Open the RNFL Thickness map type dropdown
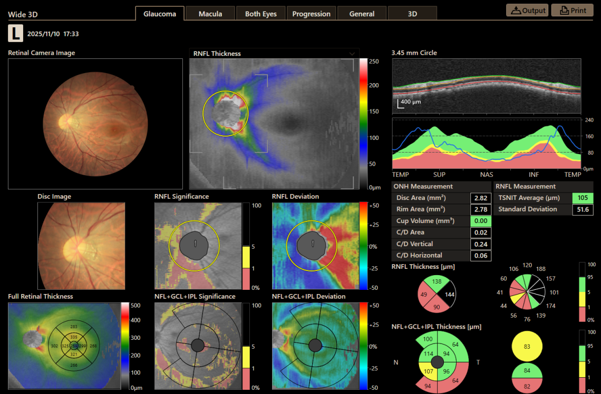This screenshot has height=394, width=601. coord(352,53)
